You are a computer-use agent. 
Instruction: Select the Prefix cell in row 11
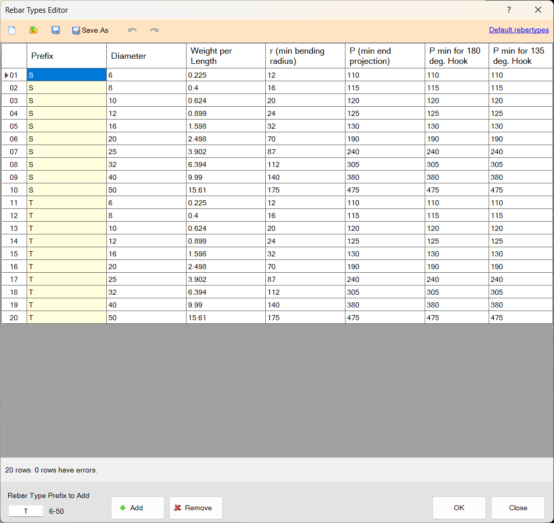pyautogui.click(x=66, y=203)
